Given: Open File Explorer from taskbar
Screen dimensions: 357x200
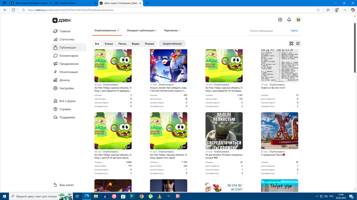Looking at the screenshot, I should pos(96,196).
